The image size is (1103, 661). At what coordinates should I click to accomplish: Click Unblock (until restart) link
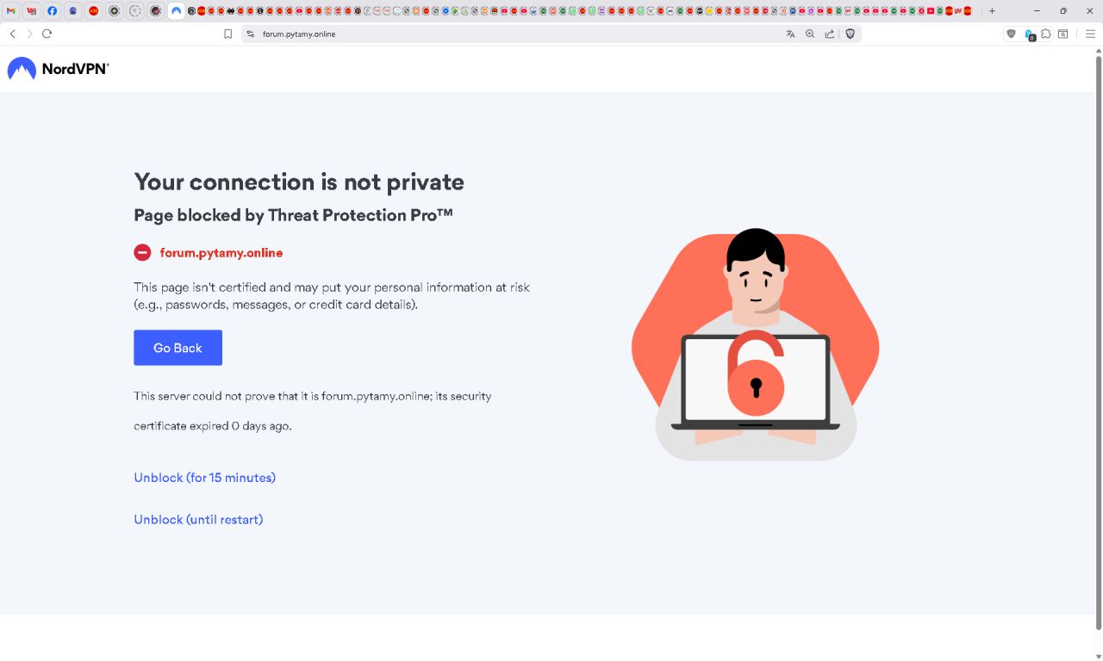point(198,520)
